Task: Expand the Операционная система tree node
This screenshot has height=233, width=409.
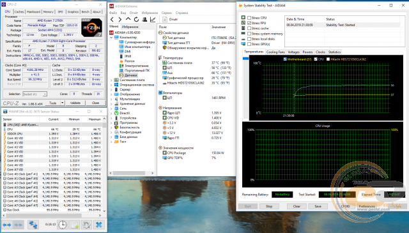Action: click(111, 85)
